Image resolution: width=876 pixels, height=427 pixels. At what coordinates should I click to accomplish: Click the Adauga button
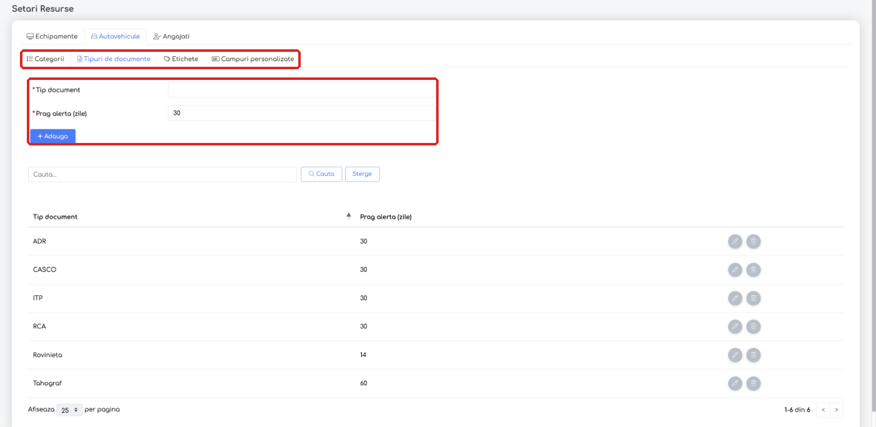coord(53,136)
